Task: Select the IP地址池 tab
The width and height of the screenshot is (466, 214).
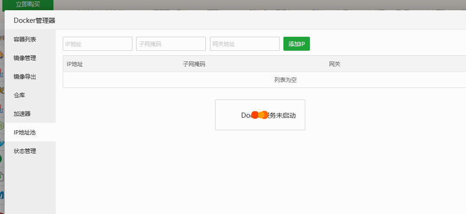Action: click(x=30, y=133)
